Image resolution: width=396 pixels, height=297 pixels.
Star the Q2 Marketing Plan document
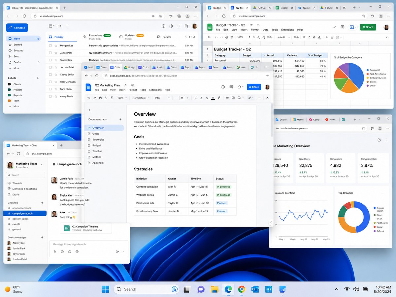click(x=125, y=85)
